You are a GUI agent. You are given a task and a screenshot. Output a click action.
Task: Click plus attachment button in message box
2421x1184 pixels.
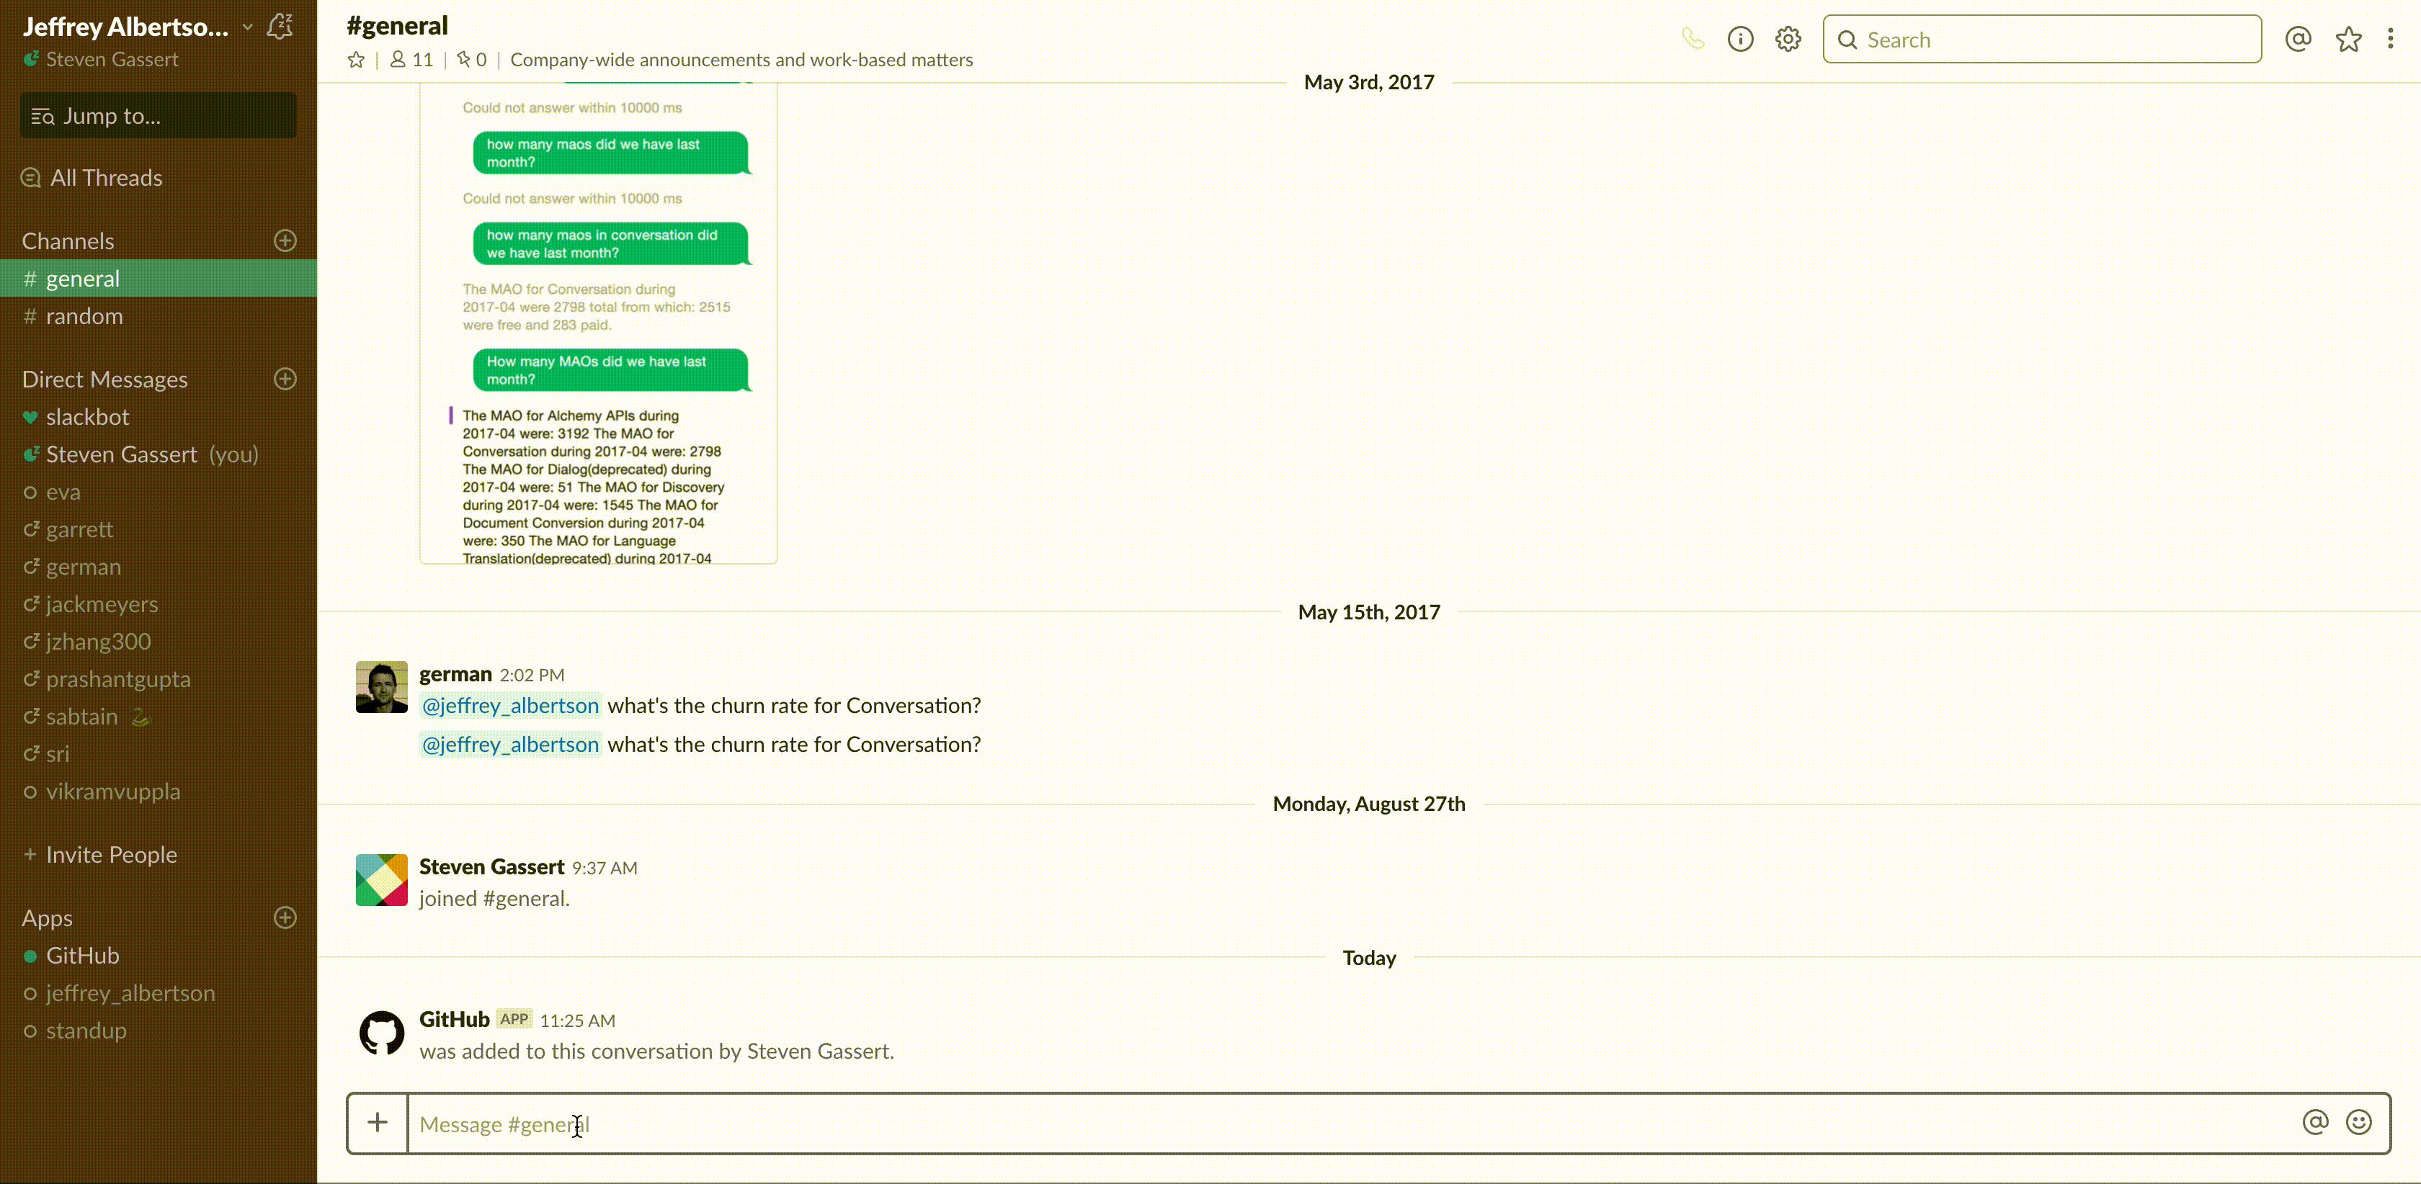378,1122
